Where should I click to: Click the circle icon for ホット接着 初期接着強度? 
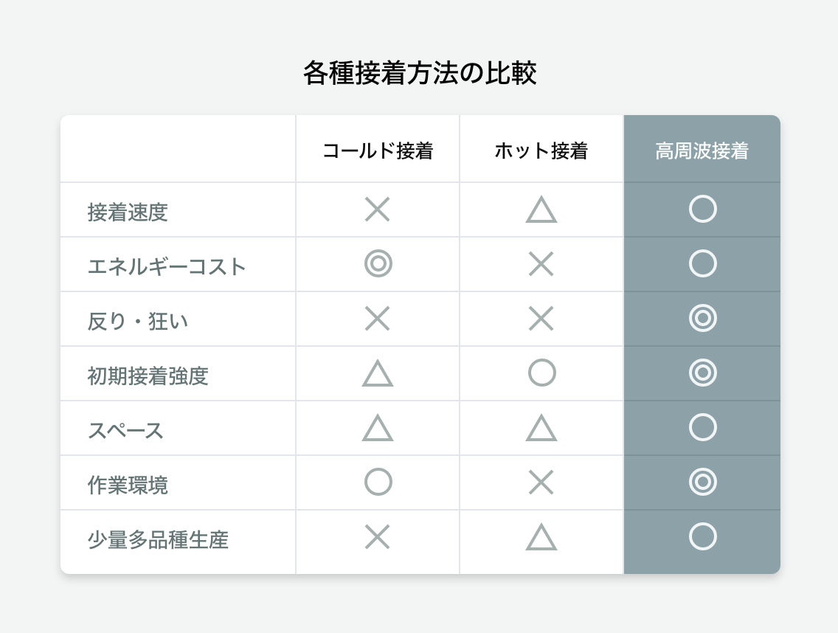541,373
